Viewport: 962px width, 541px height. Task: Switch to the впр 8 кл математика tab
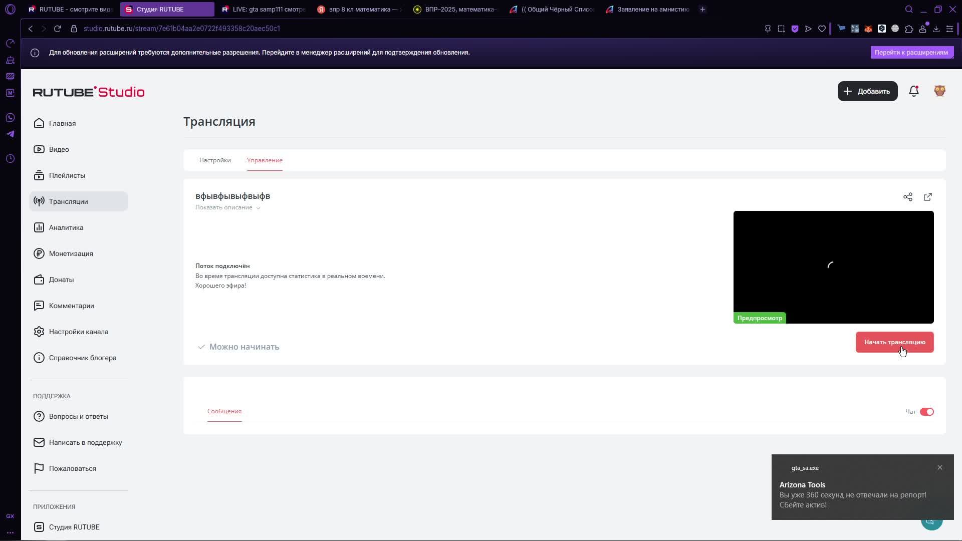coord(360,9)
